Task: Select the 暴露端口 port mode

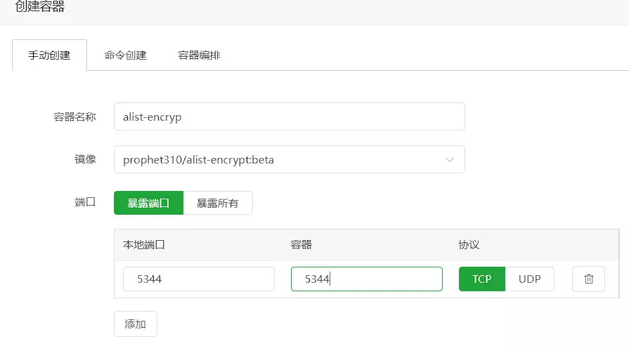Action: [x=148, y=203]
